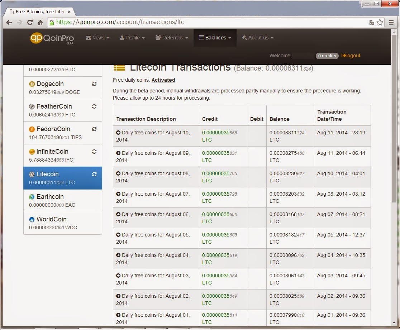The height and width of the screenshot is (330, 400).
Task: Open the Balances dropdown menu
Action: pyautogui.click(x=215, y=38)
